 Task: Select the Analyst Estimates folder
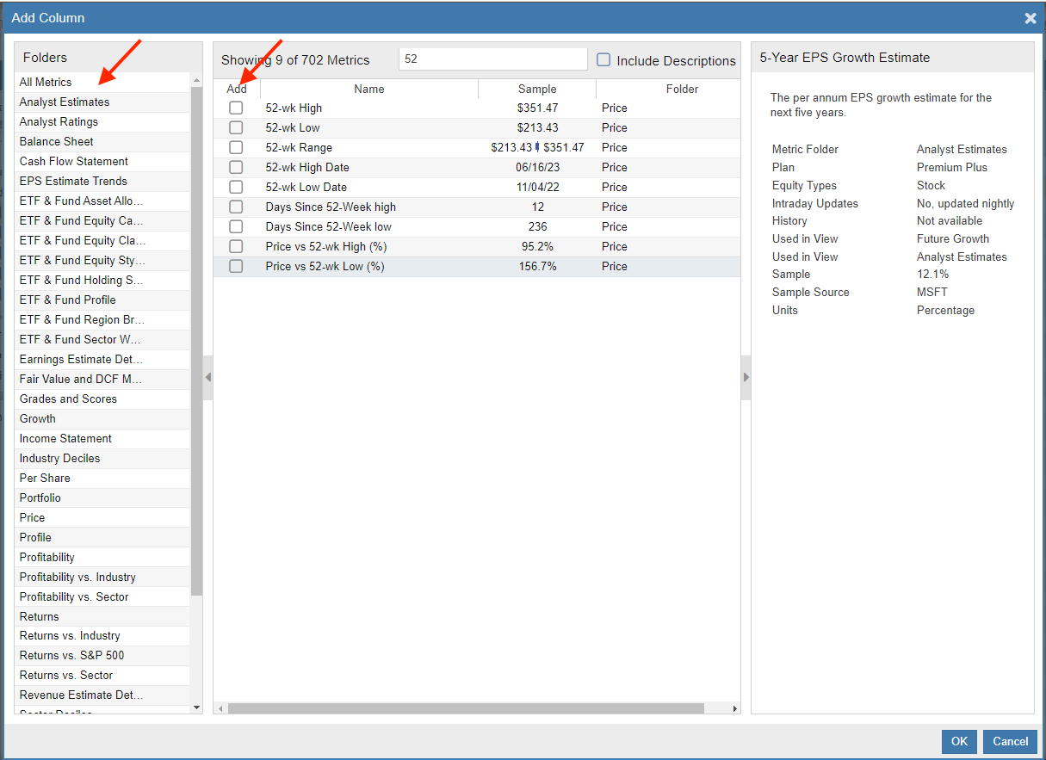(x=65, y=102)
